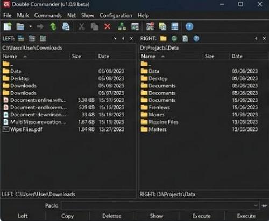Open the Configuration menu

click(x=116, y=16)
